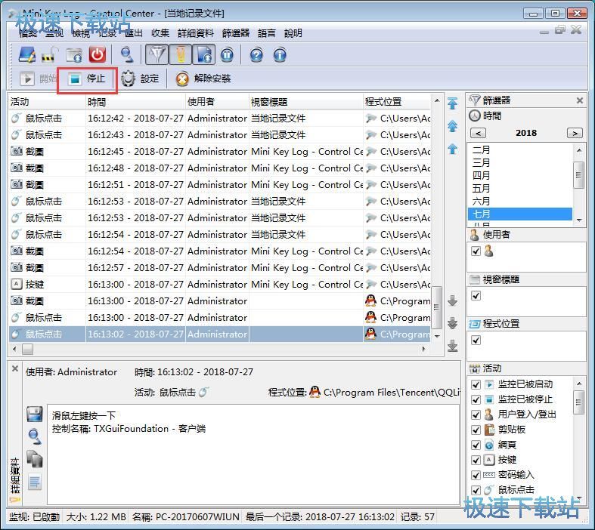Screen dimensions: 595x530
Task: Click the window with blue arrows toolbar icon
Action: tap(74, 55)
